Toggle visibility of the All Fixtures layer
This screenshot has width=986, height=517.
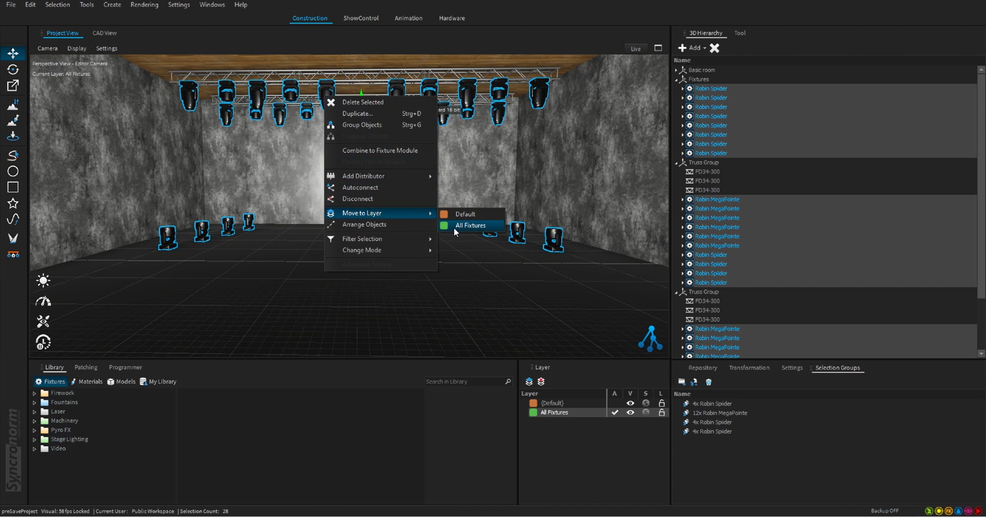(x=630, y=412)
